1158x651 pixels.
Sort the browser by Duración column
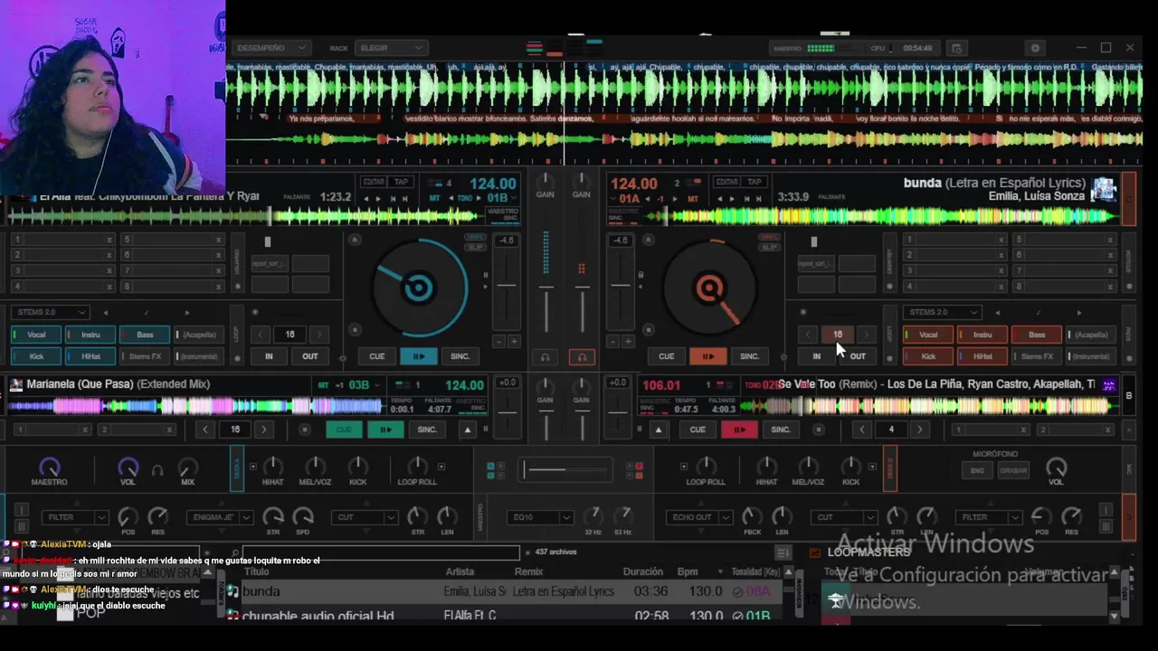(642, 571)
